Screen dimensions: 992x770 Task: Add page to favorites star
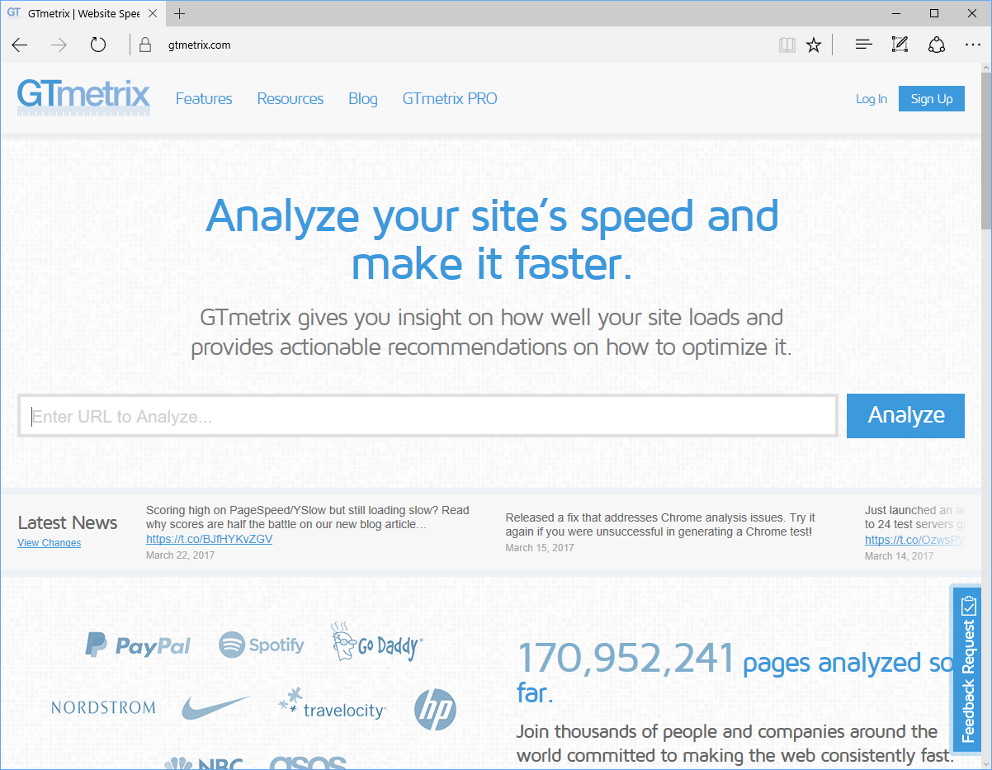(x=814, y=45)
